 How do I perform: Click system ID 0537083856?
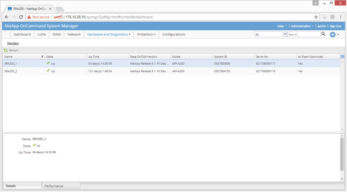click(x=222, y=64)
